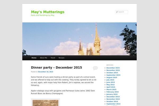The height and width of the screenshot is (106, 159).
Task: Open the About Me page
Action: (43, 58)
